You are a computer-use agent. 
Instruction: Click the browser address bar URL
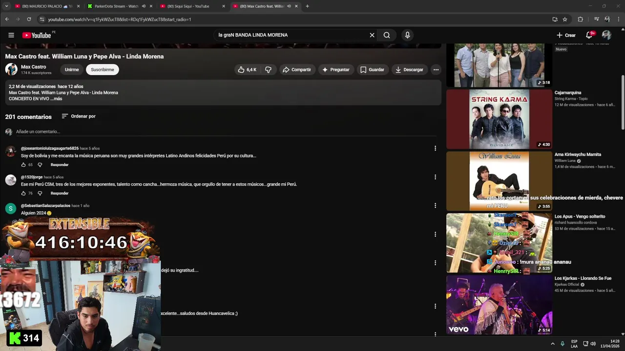pos(119,19)
